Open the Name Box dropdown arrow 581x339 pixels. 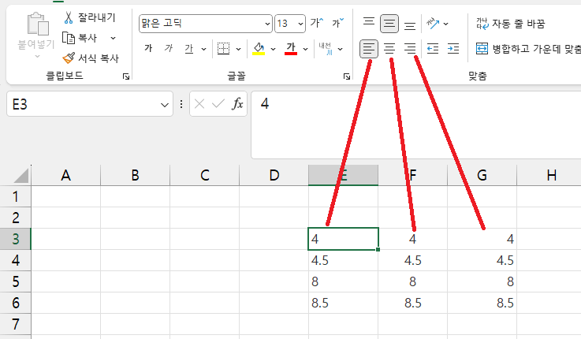165,105
